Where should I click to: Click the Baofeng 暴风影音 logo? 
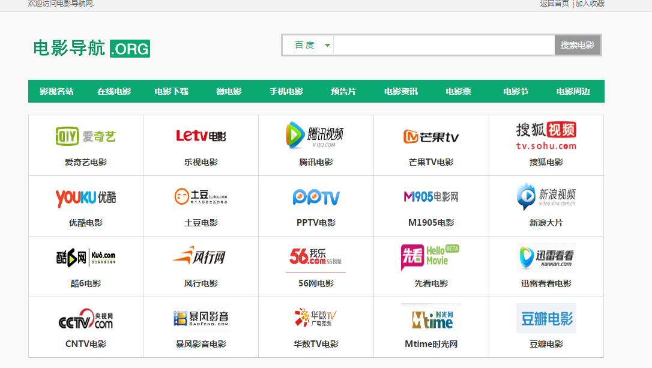point(201,318)
